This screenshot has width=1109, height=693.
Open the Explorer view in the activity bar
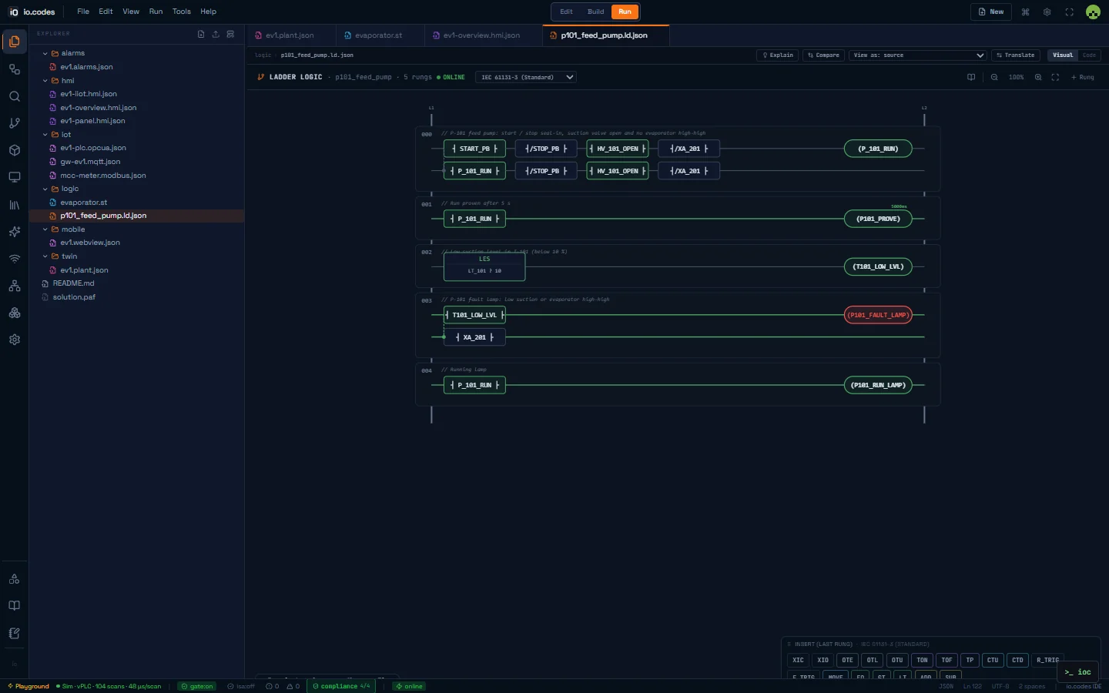(x=14, y=42)
